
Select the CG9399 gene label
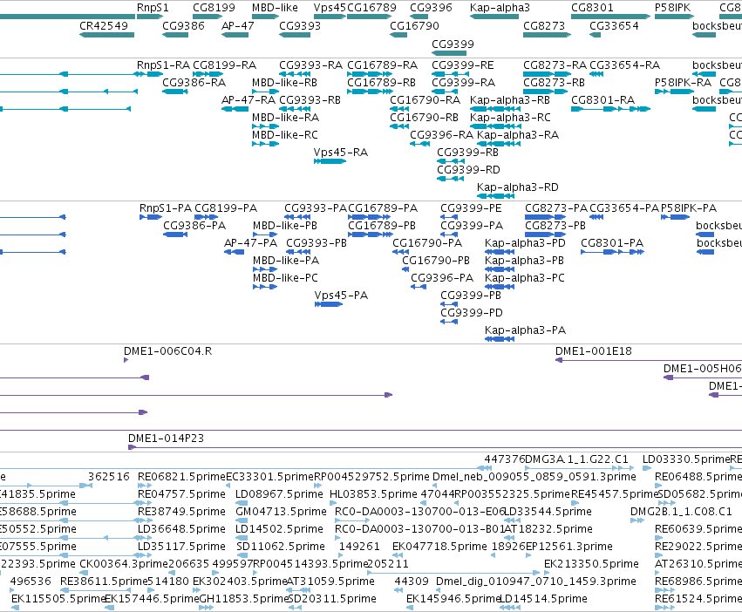tap(453, 44)
